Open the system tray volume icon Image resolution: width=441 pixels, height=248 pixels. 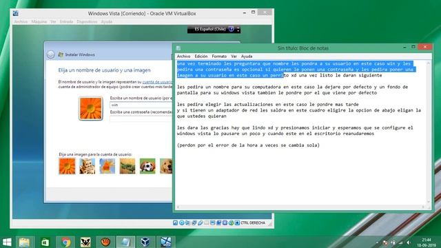409,242
